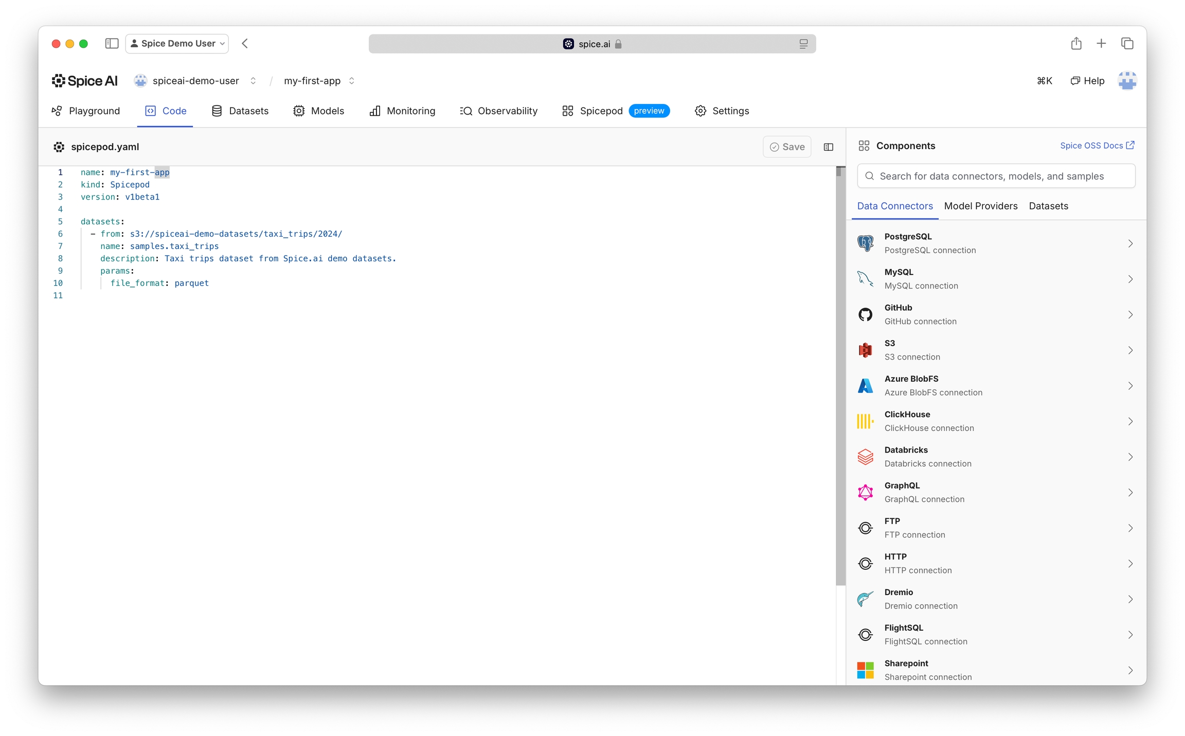Click the Databricks connector icon
The image size is (1185, 736).
pyautogui.click(x=865, y=457)
